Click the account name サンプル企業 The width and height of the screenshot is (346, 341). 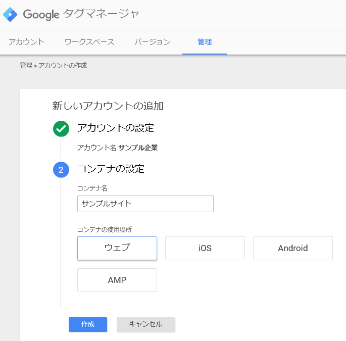pyautogui.click(x=138, y=148)
